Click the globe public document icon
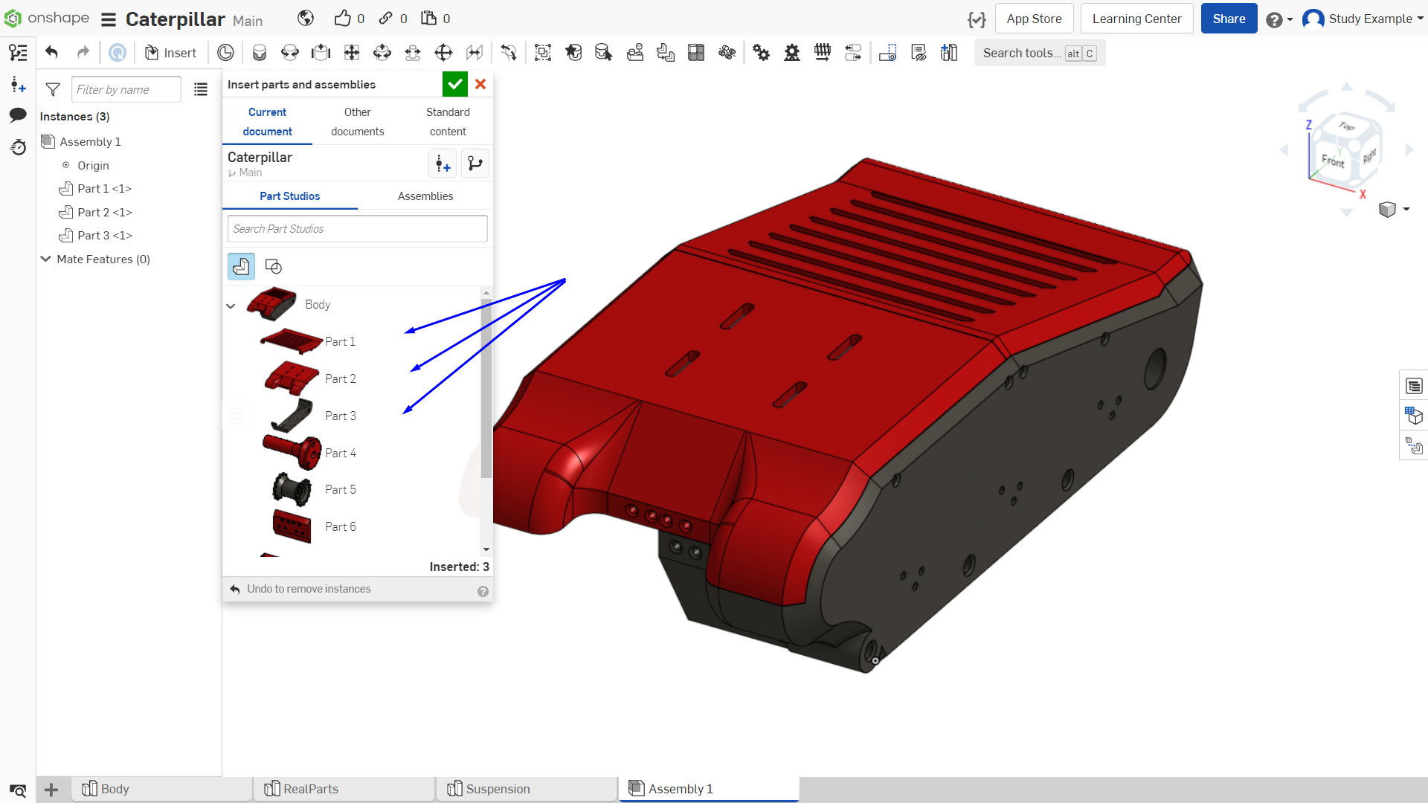1428x803 pixels. pos(306,19)
